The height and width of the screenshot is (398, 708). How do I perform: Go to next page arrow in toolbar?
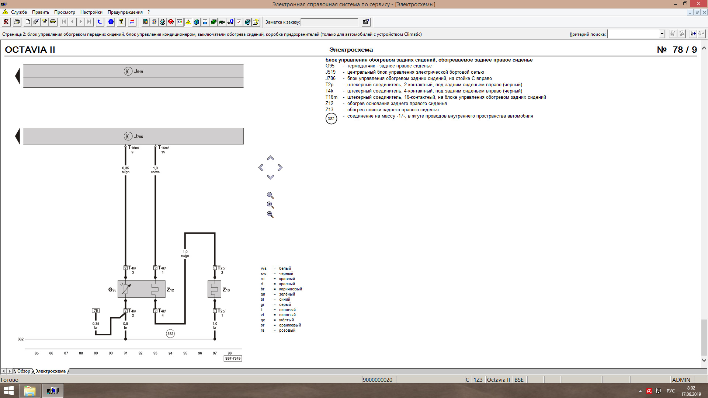pyautogui.click(x=81, y=22)
